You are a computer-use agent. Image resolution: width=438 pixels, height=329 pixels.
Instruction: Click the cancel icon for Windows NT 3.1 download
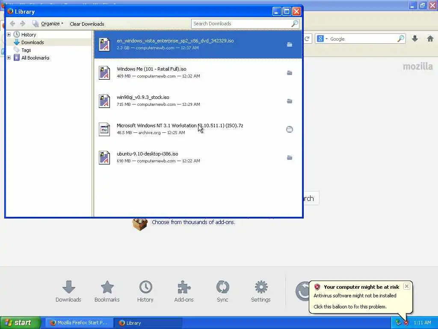pos(290,129)
